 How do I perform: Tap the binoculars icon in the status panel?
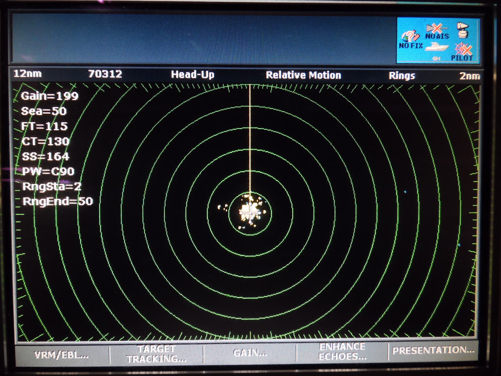(x=463, y=30)
